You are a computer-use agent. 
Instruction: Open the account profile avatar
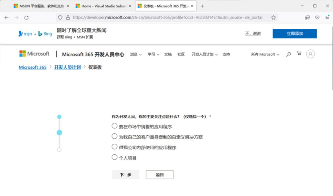310,54
